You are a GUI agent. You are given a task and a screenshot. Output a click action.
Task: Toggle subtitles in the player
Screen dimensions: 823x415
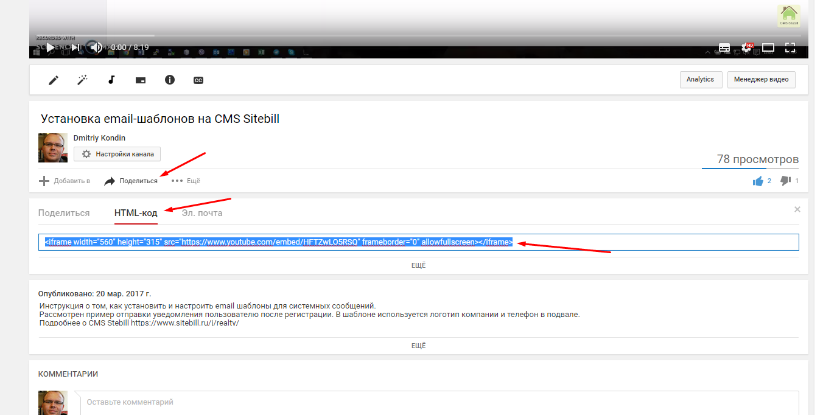click(x=724, y=47)
